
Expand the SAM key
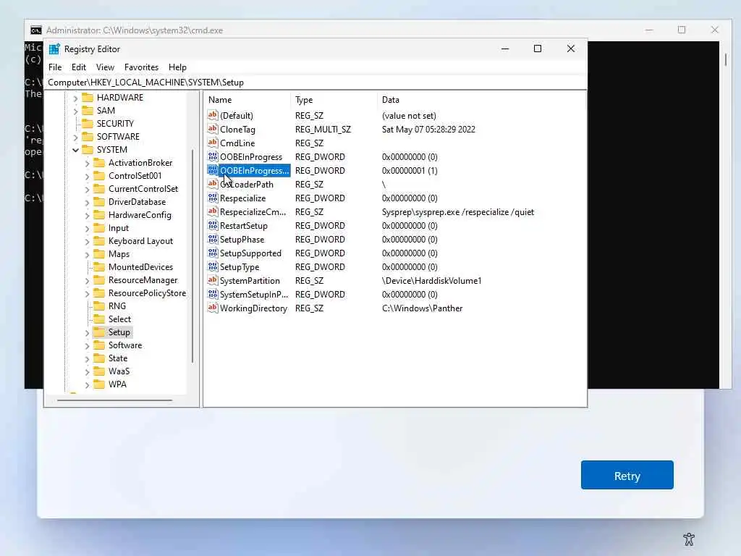click(75, 111)
